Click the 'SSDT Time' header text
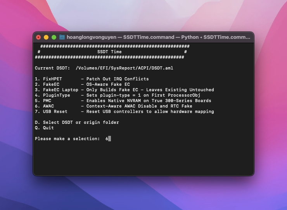This screenshot has width=287, height=210. [x=109, y=52]
